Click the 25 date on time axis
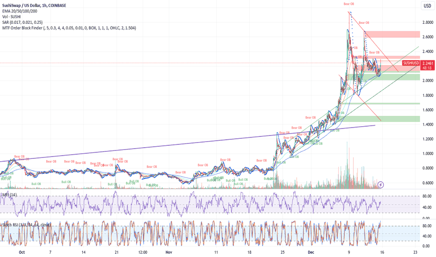This screenshot has width=436, height=257. [283, 252]
